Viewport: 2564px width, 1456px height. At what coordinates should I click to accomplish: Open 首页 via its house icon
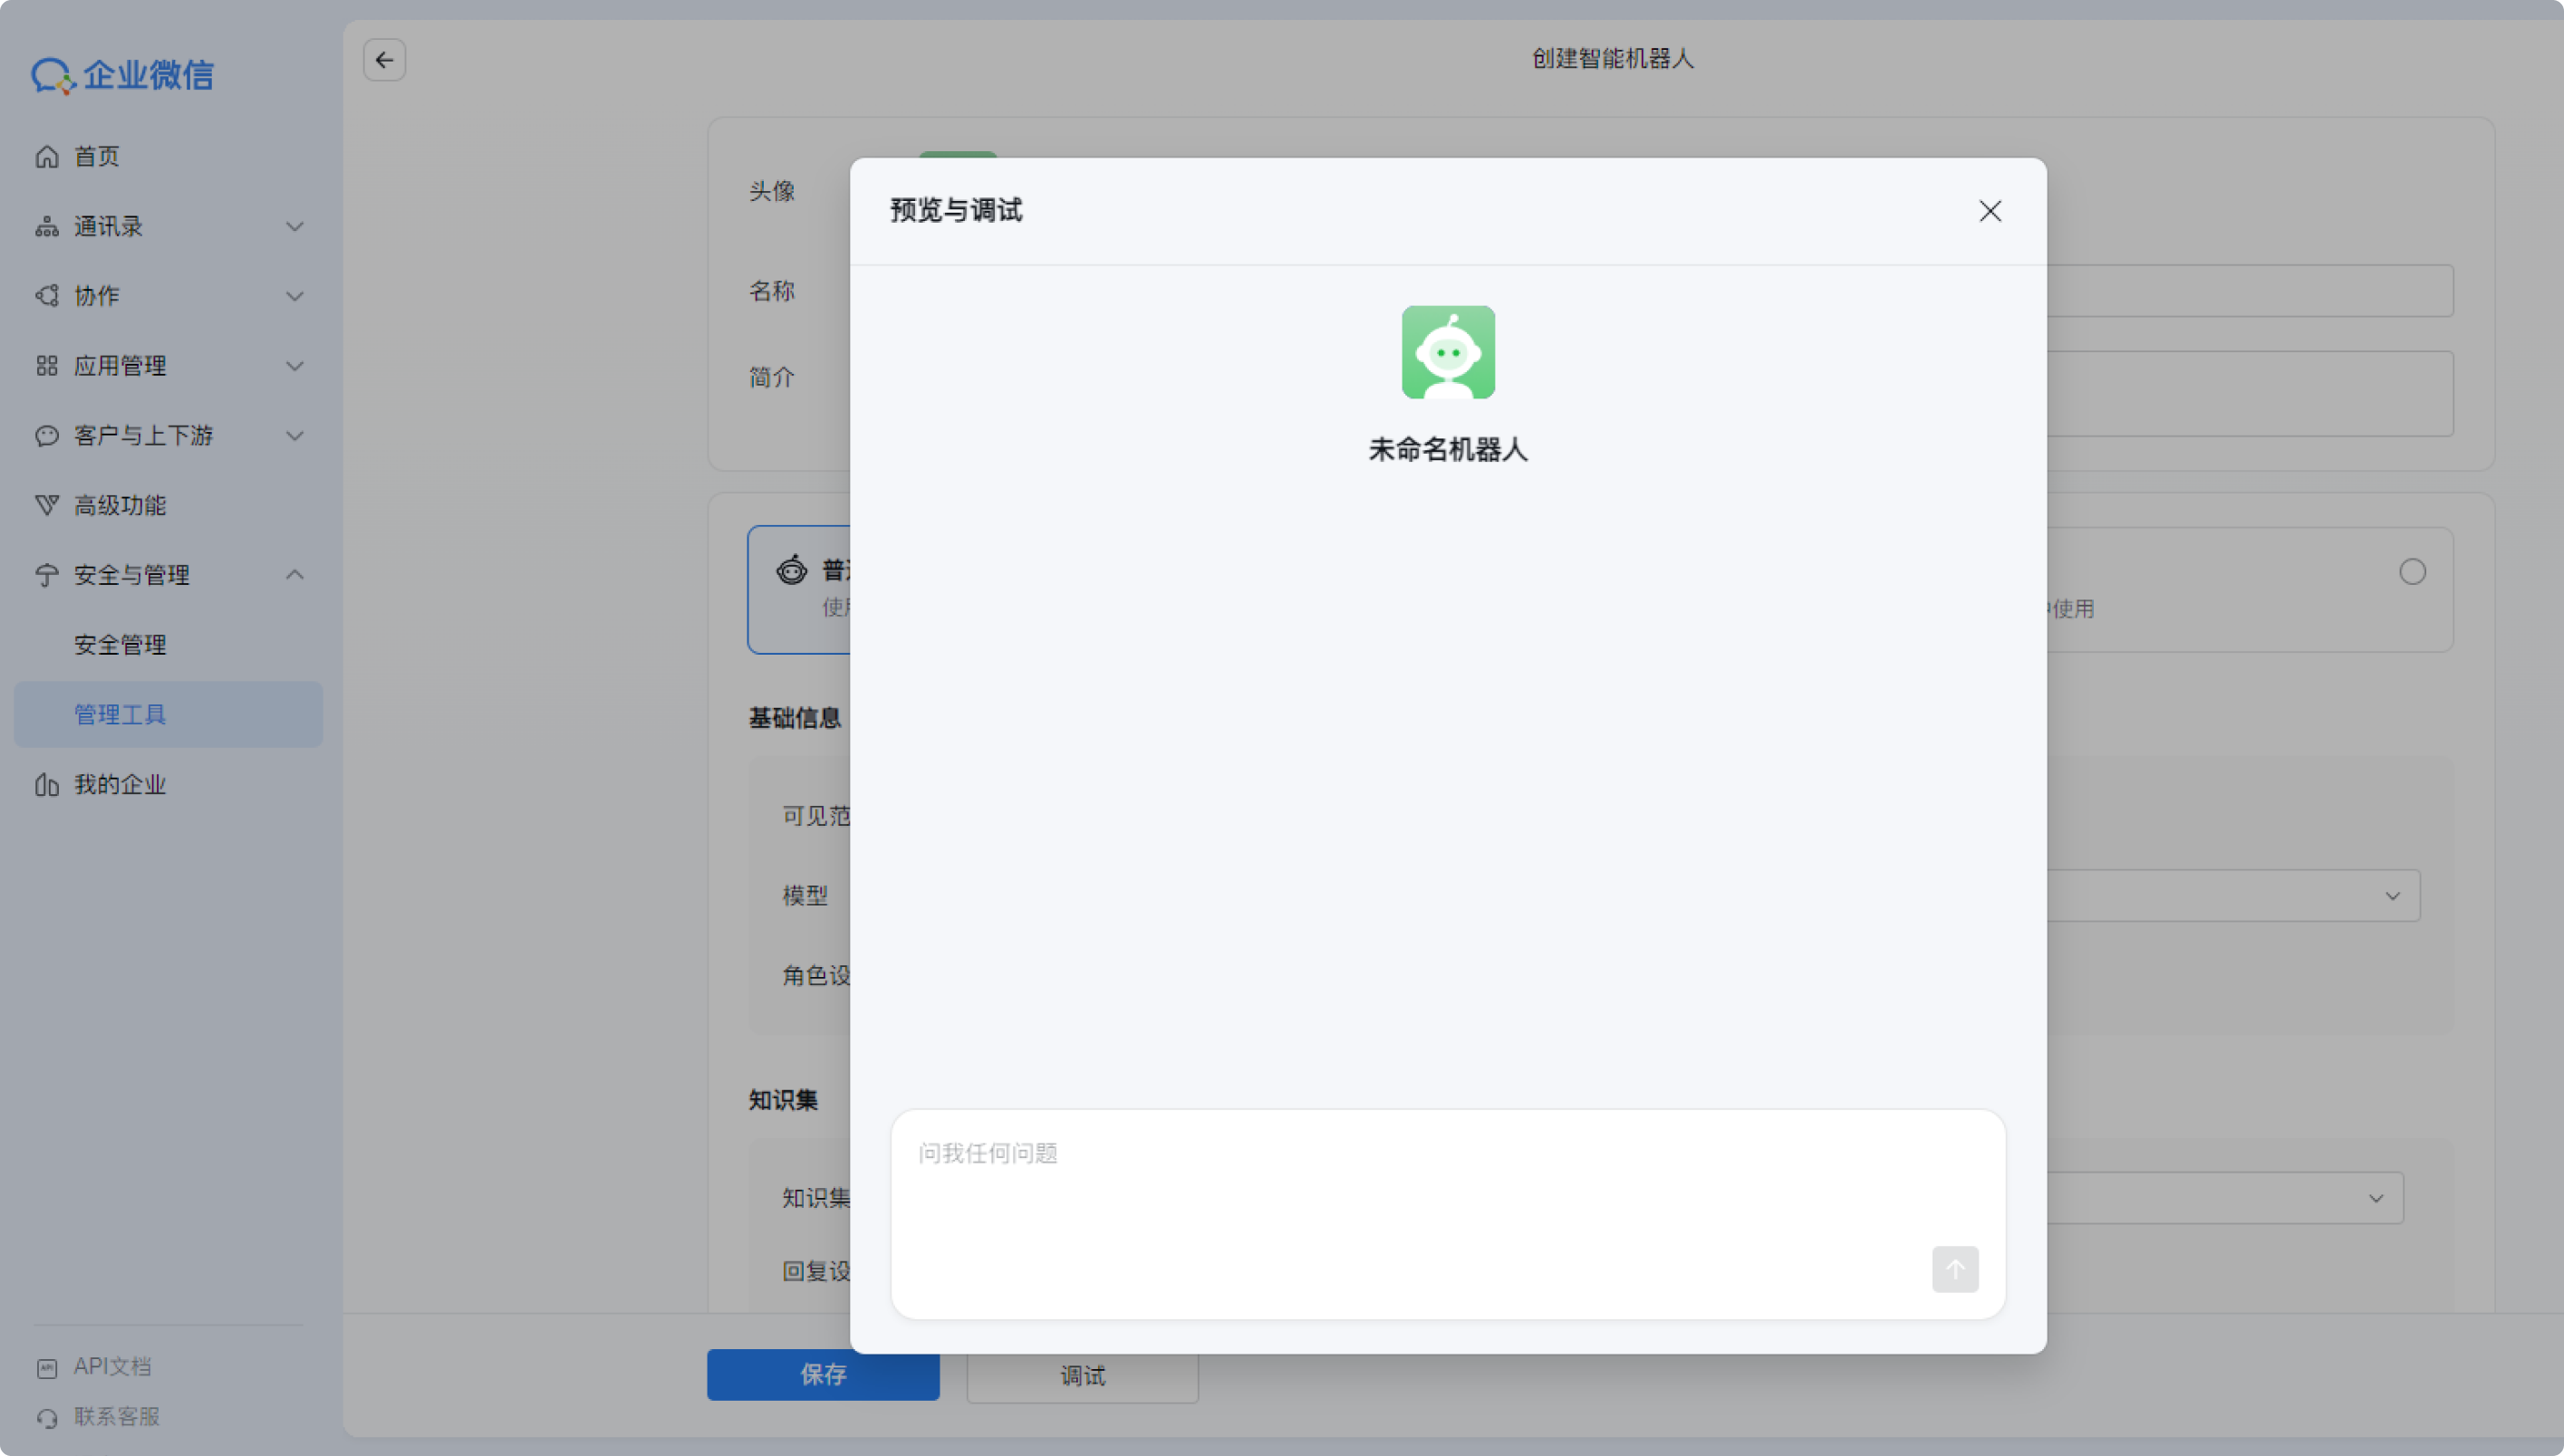click(x=47, y=157)
